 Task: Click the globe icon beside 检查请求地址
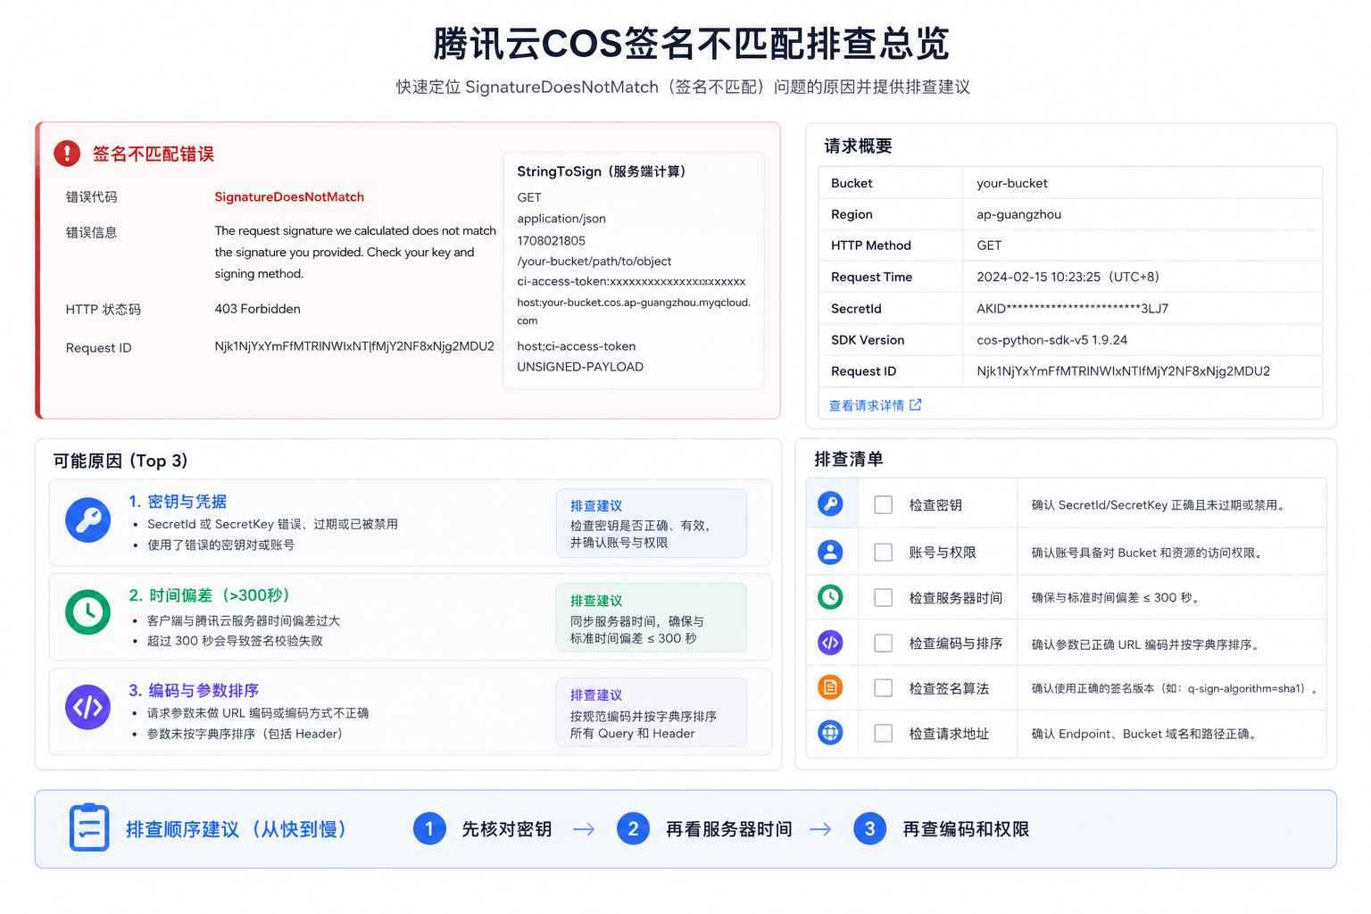coord(830,733)
